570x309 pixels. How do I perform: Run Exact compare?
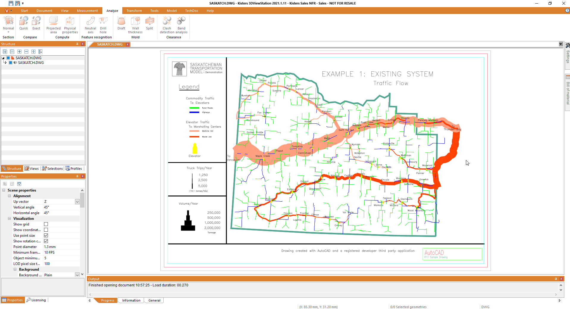(36, 23)
